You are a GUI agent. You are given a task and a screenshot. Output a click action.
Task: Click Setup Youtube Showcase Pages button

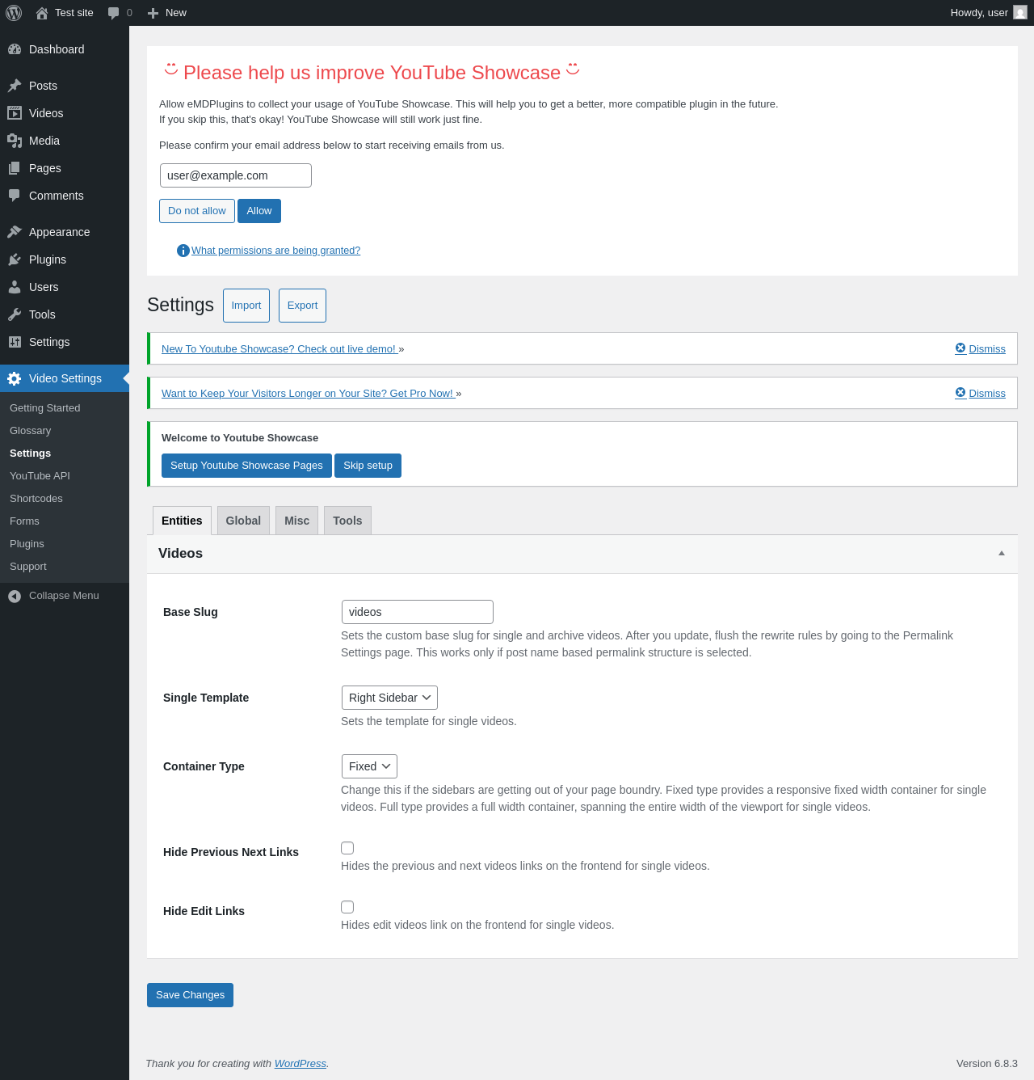click(x=246, y=466)
